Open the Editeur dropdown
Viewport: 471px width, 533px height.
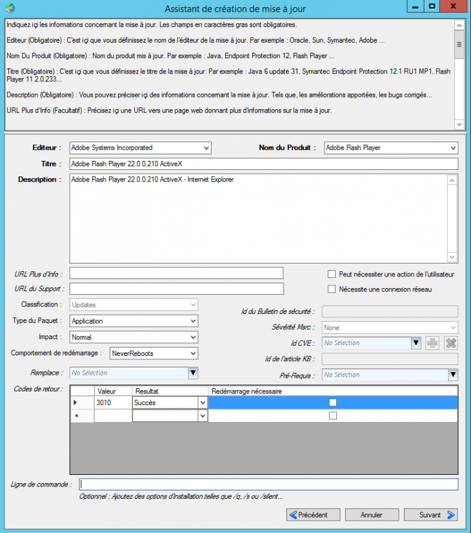pos(206,148)
